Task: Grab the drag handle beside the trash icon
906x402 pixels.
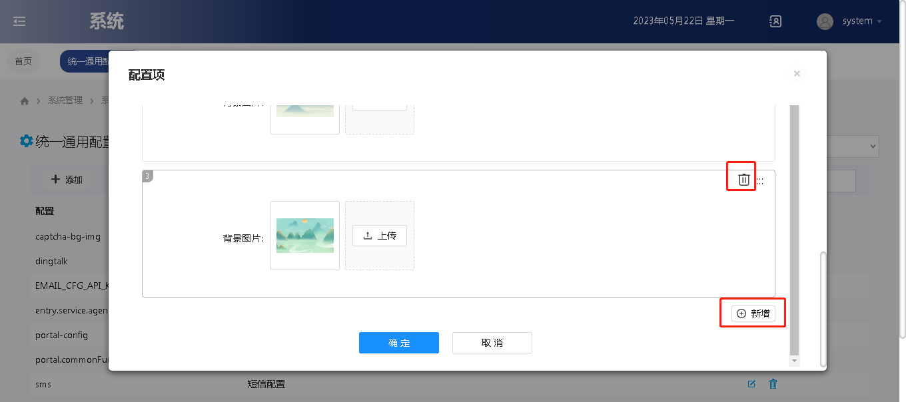Action: [759, 181]
